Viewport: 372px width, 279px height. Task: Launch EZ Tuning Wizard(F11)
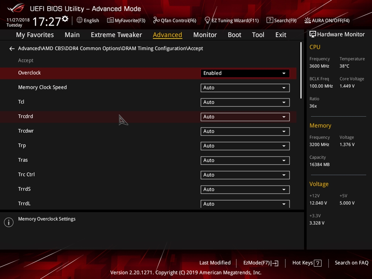pos(231,20)
